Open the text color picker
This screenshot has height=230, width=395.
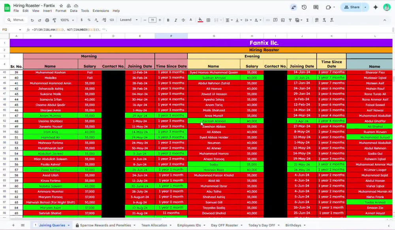(191, 20)
